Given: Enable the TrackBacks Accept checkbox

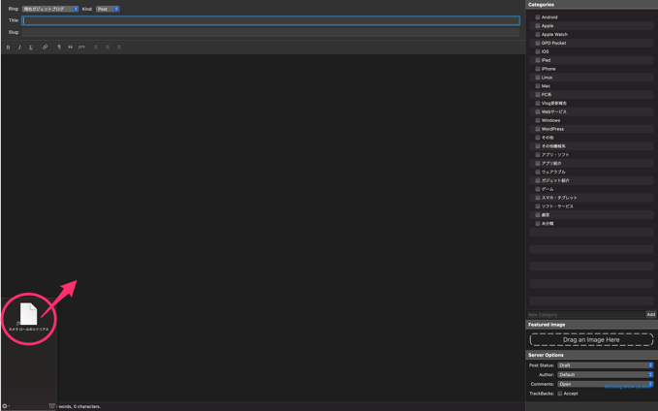Looking at the screenshot, I should point(560,394).
